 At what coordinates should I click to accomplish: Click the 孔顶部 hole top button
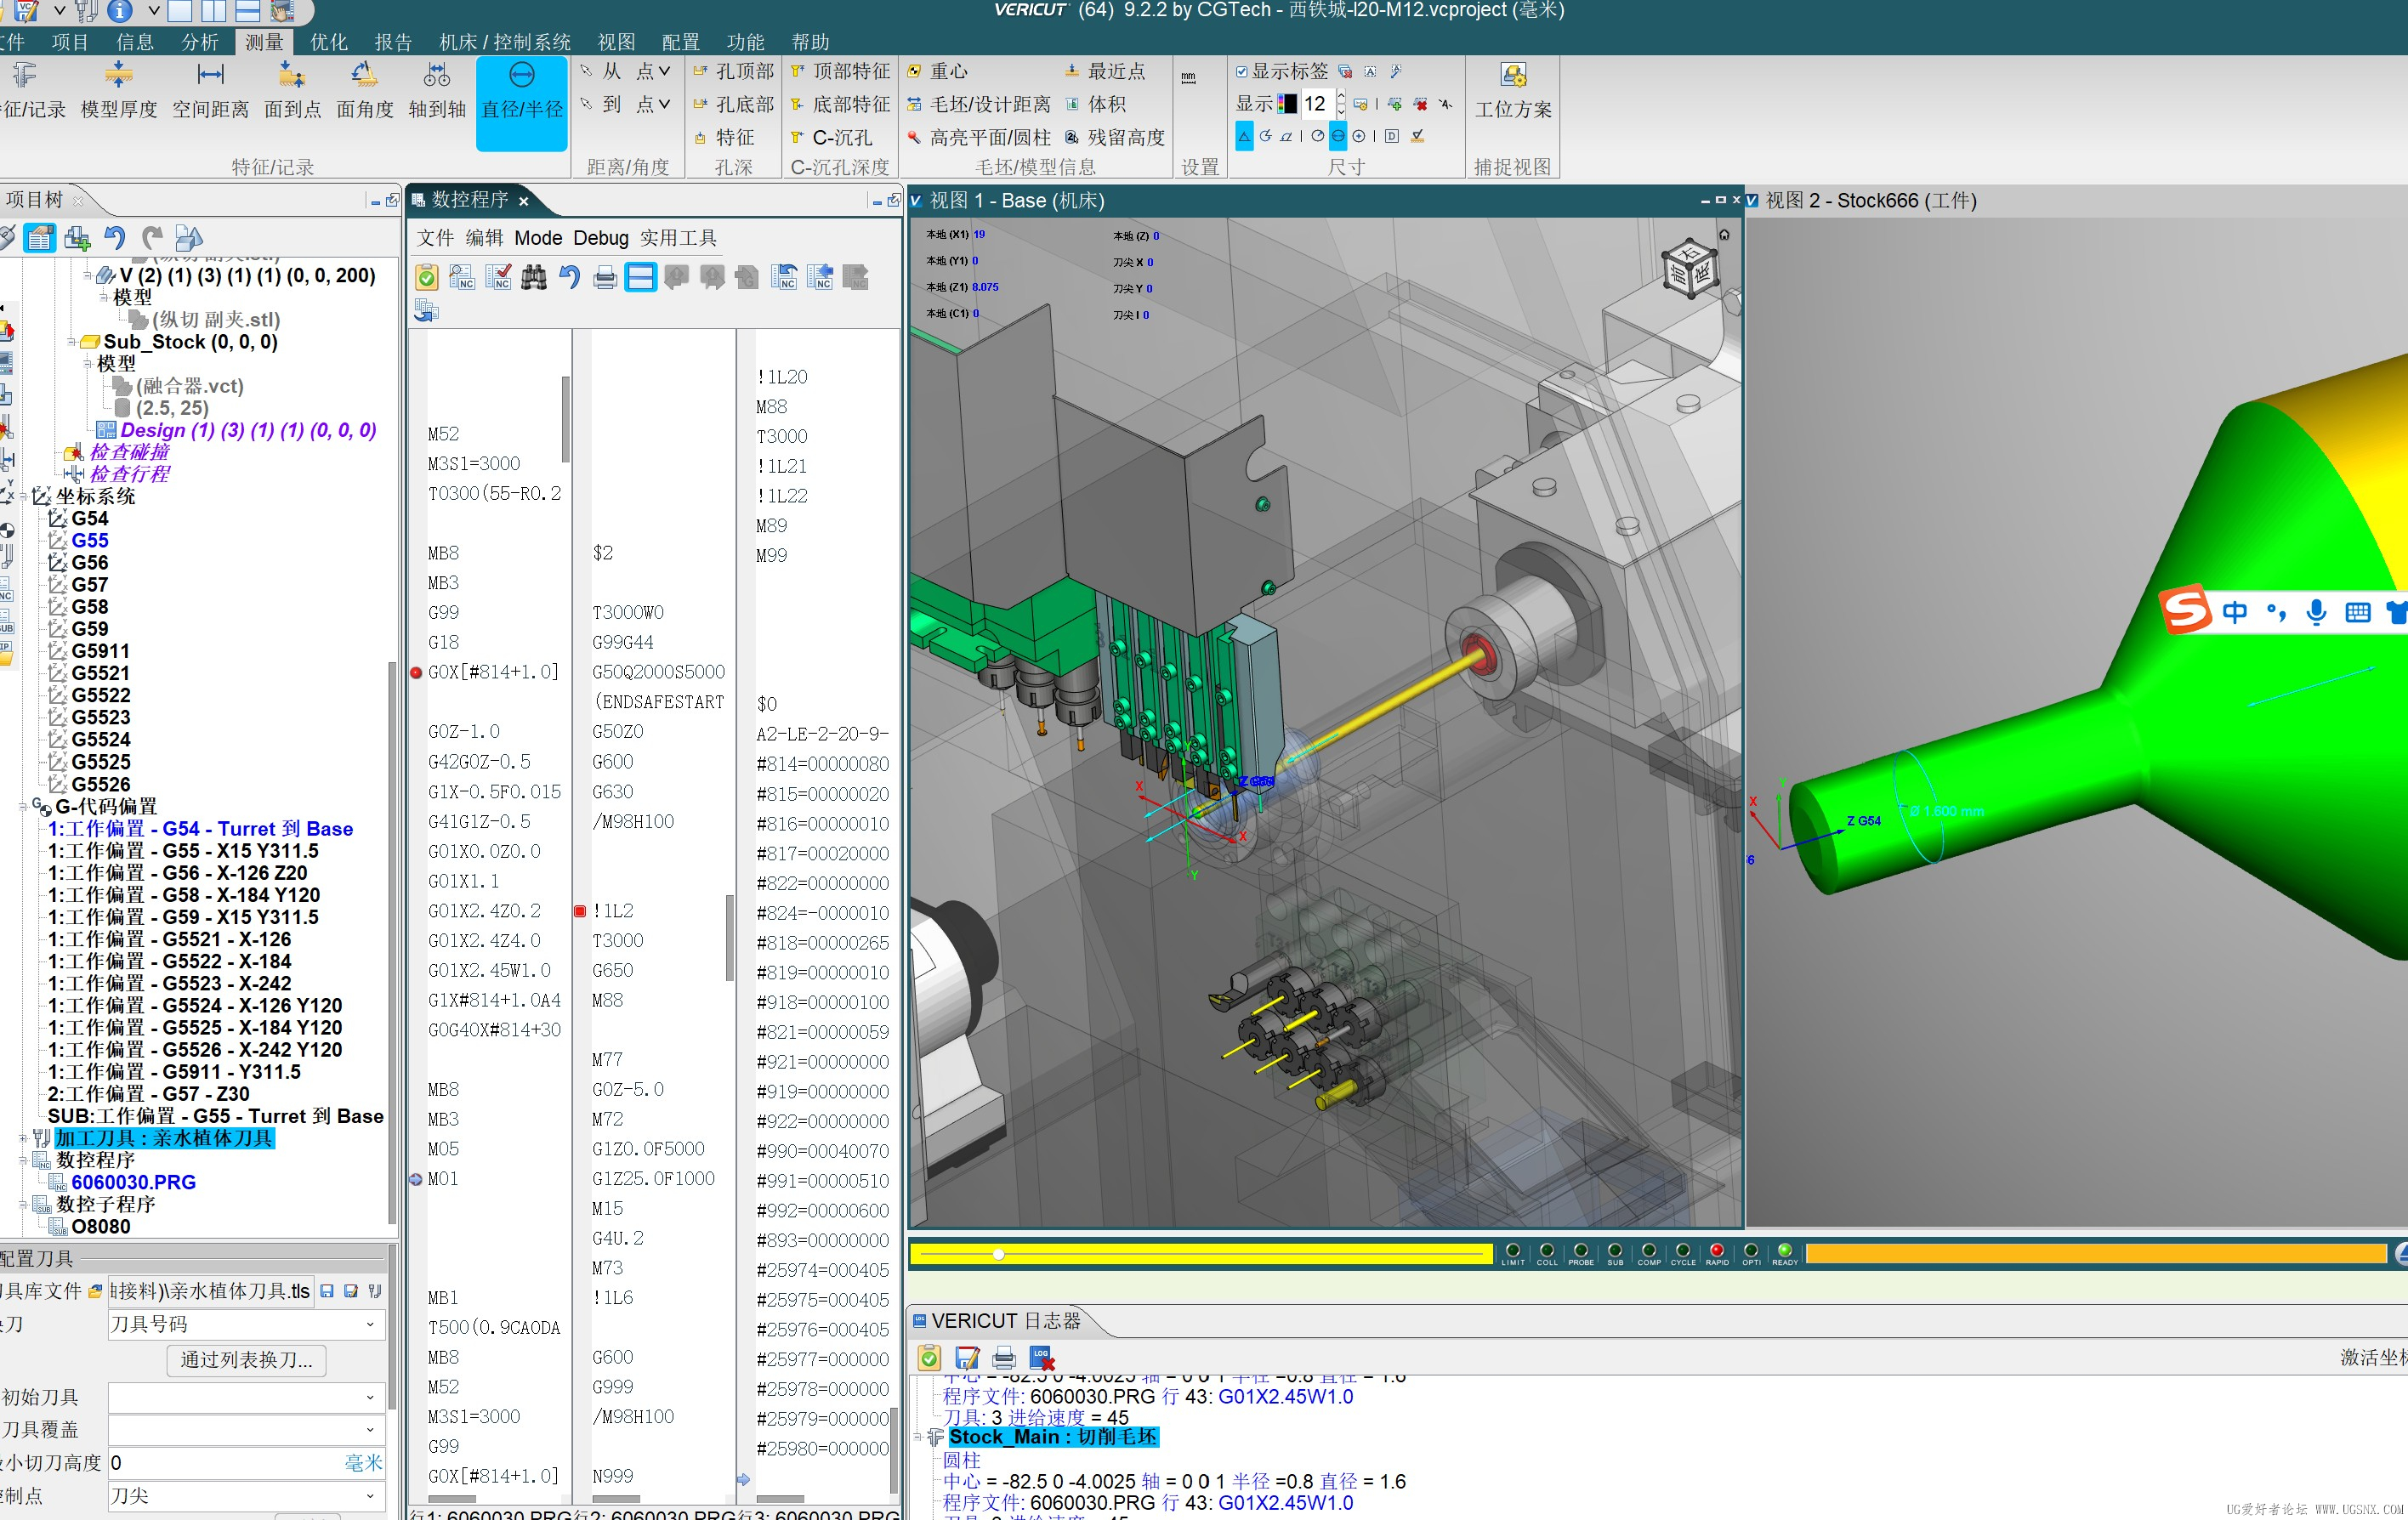click(x=734, y=72)
